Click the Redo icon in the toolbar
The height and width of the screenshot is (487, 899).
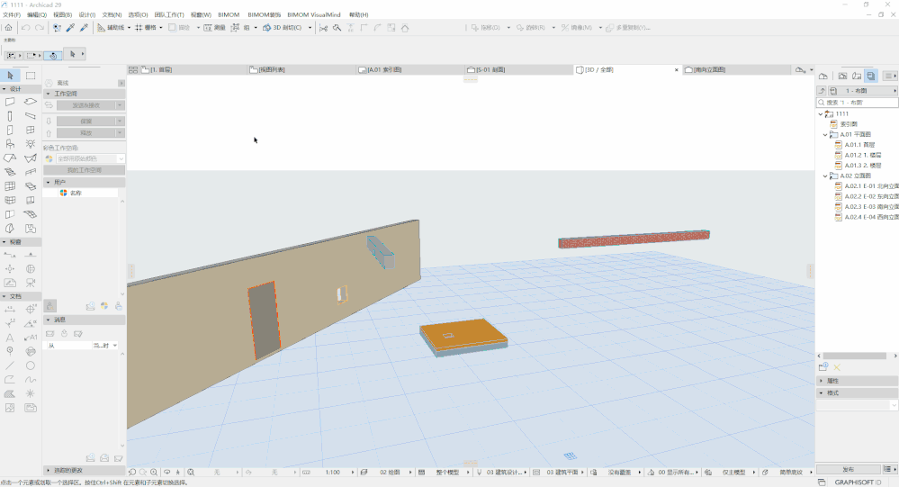coord(40,28)
